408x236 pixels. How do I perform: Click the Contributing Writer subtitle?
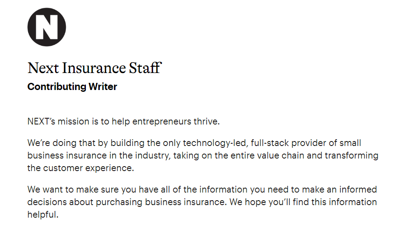[x=72, y=86]
